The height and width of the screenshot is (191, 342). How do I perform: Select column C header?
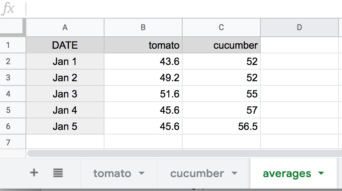pyautogui.click(x=221, y=27)
